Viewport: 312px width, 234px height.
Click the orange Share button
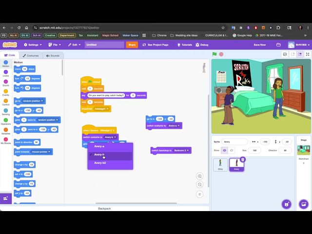(132, 45)
